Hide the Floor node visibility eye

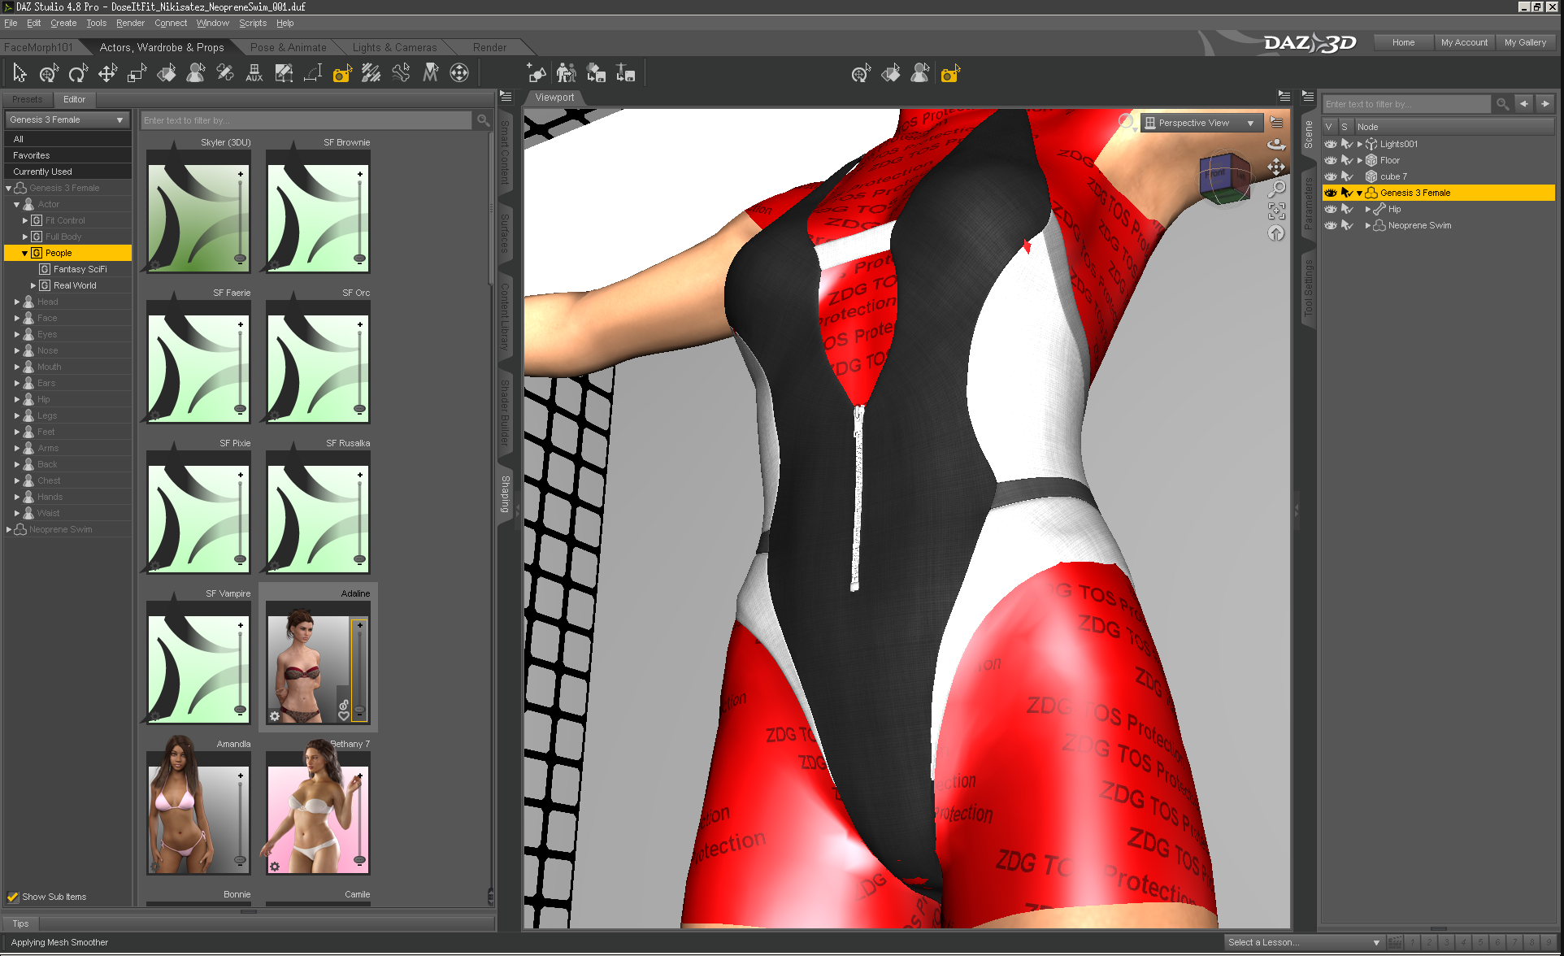1330,160
